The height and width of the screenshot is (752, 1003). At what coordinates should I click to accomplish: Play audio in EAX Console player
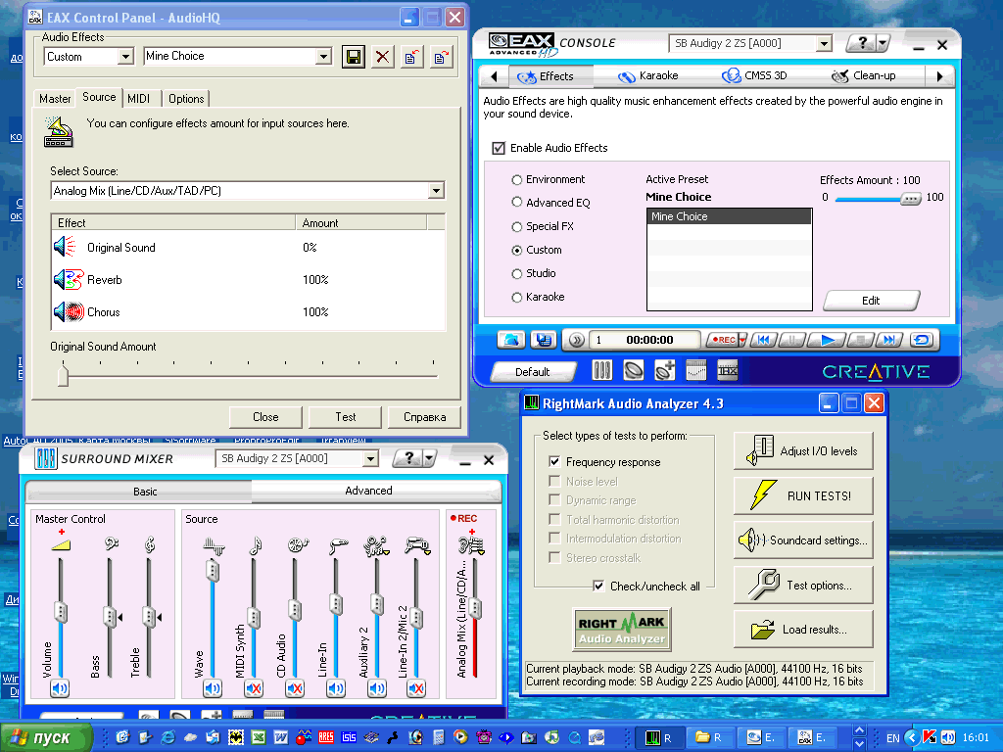click(827, 340)
